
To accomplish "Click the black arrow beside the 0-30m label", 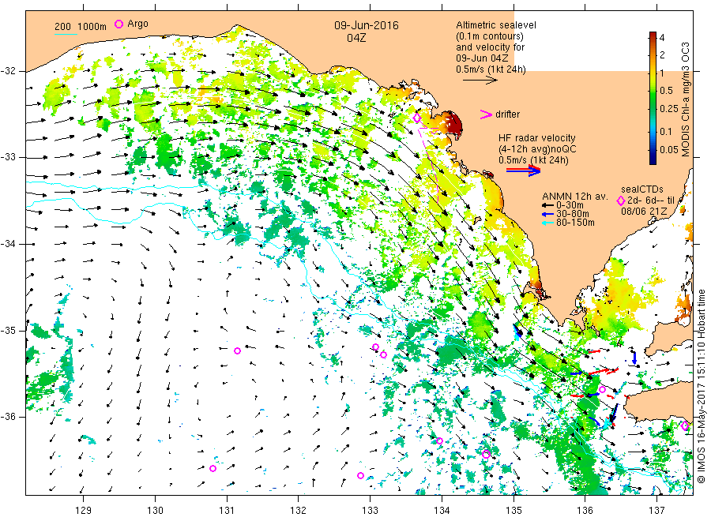I will [x=548, y=205].
